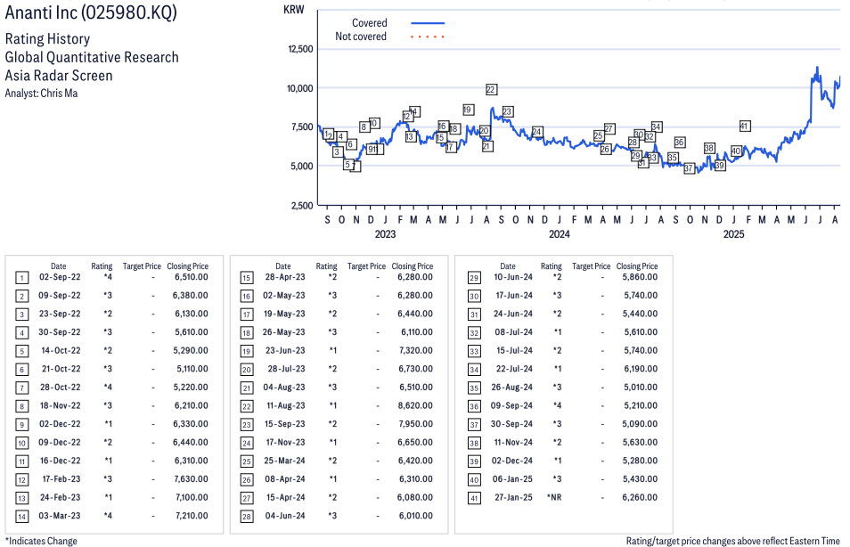Click rating marker 27 on the chart
Screen dimensions: 850x547
[x=609, y=128]
